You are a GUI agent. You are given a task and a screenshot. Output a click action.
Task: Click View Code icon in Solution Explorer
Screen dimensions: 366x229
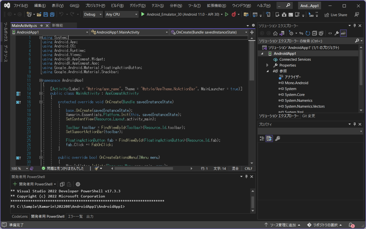330,33
